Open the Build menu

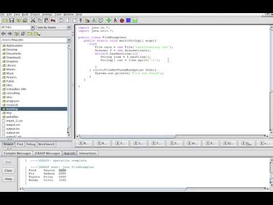click(25, 15)
